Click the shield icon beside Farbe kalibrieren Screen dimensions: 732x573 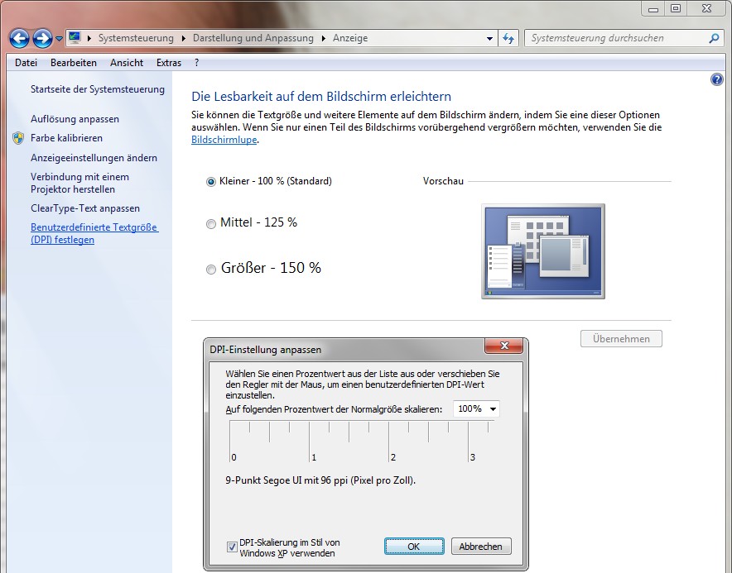pos(18,138)
